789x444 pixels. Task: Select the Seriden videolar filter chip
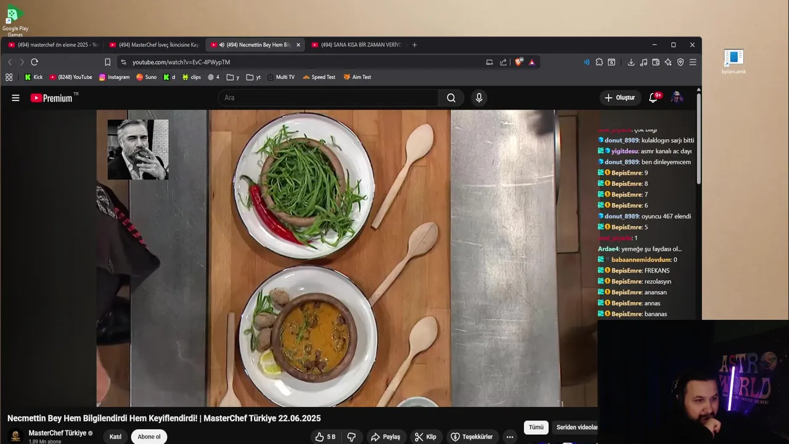[576, 427]
